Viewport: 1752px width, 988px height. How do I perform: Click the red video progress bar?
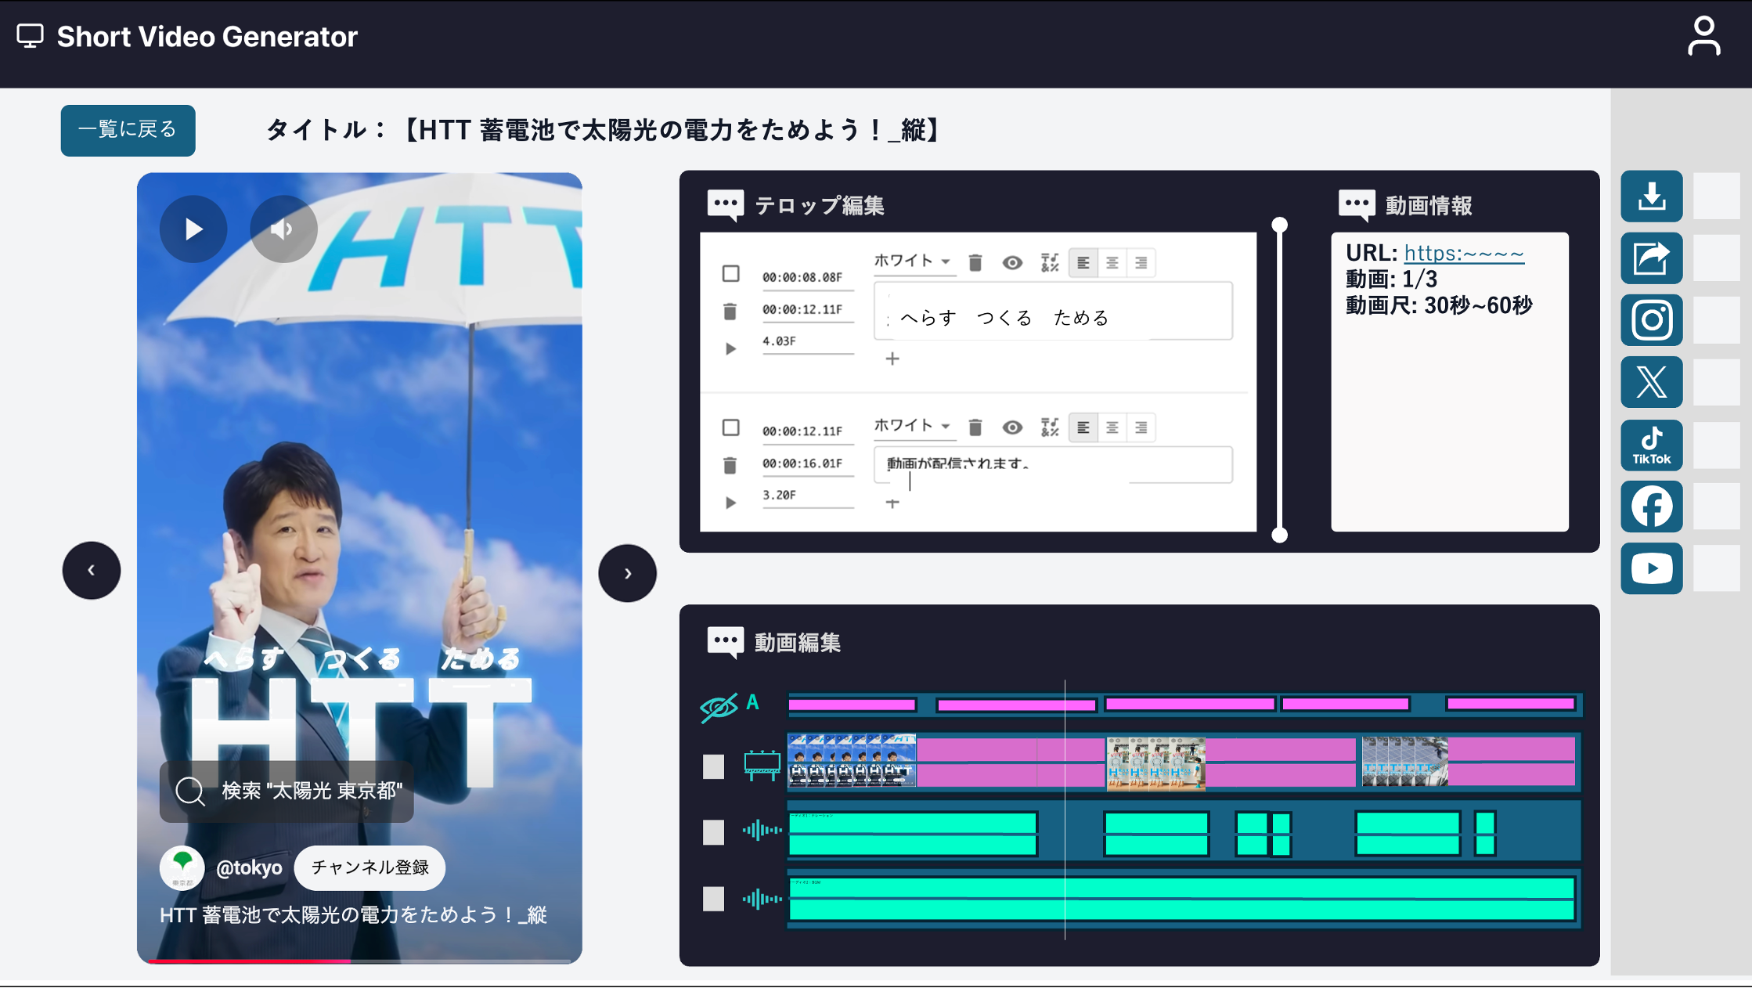click(249, 960)
